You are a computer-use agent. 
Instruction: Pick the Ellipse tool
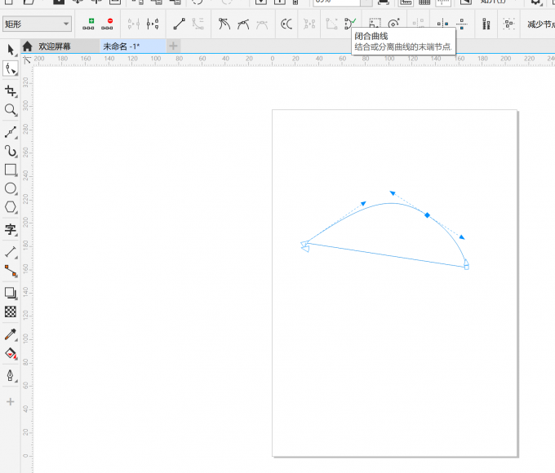pyautogui.click(x=11, y=188)
